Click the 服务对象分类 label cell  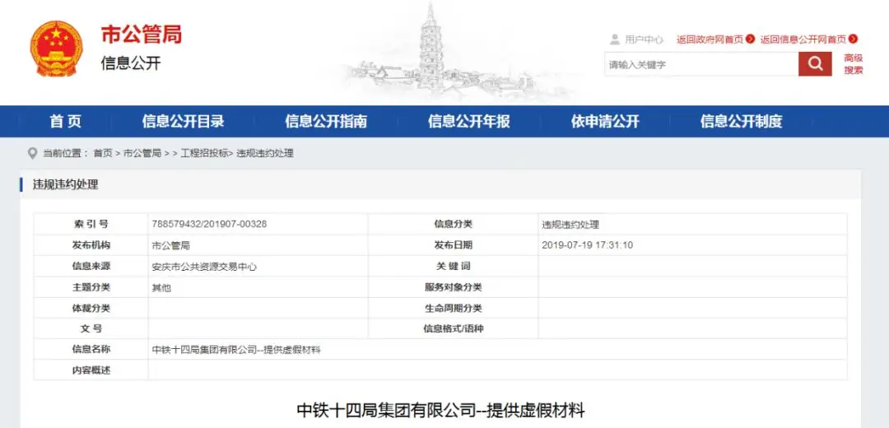coord(453,287)
